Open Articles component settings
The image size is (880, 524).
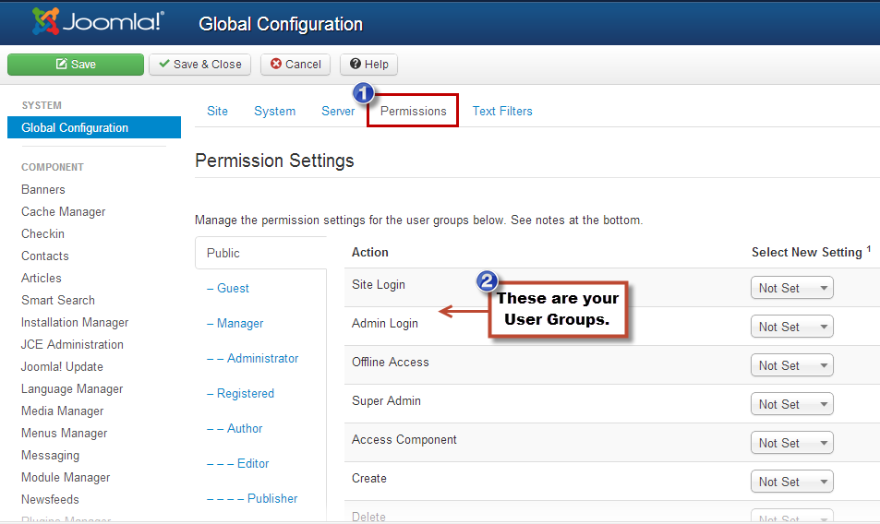coord(42,278)
